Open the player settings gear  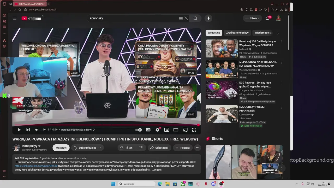[x=157, y=130]
